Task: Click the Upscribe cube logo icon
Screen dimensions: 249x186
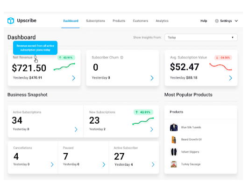Action: pos(11,21)
